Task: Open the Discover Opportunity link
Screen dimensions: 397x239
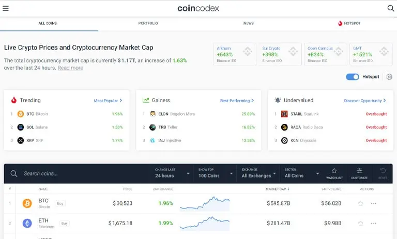Action: [365, 101]
